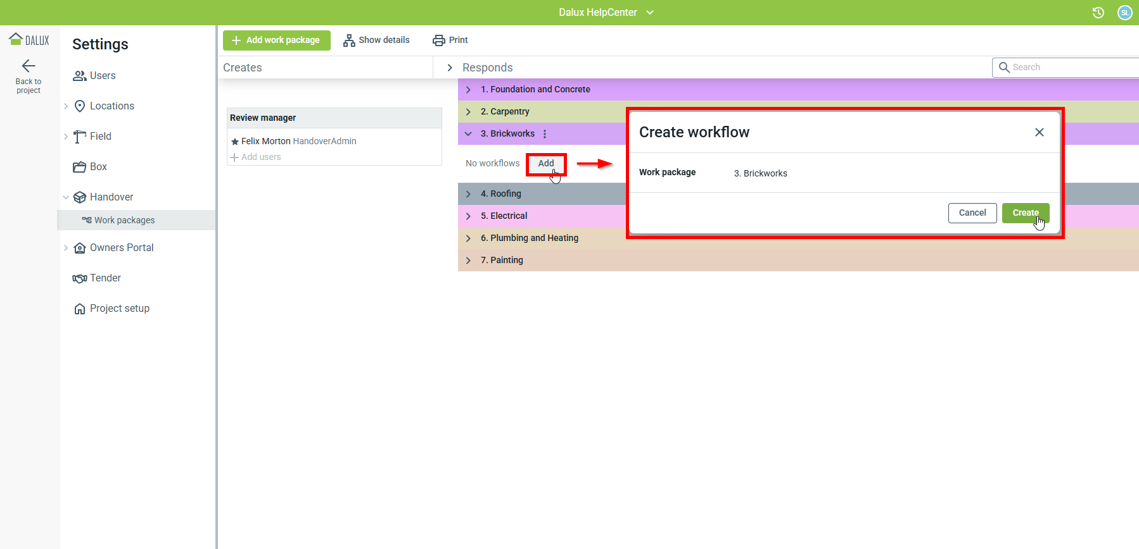Viewport: 1139px width, 549px height.
Task: Expand the Foundation and Concrete work package
Action: click(x=468, y=90)
